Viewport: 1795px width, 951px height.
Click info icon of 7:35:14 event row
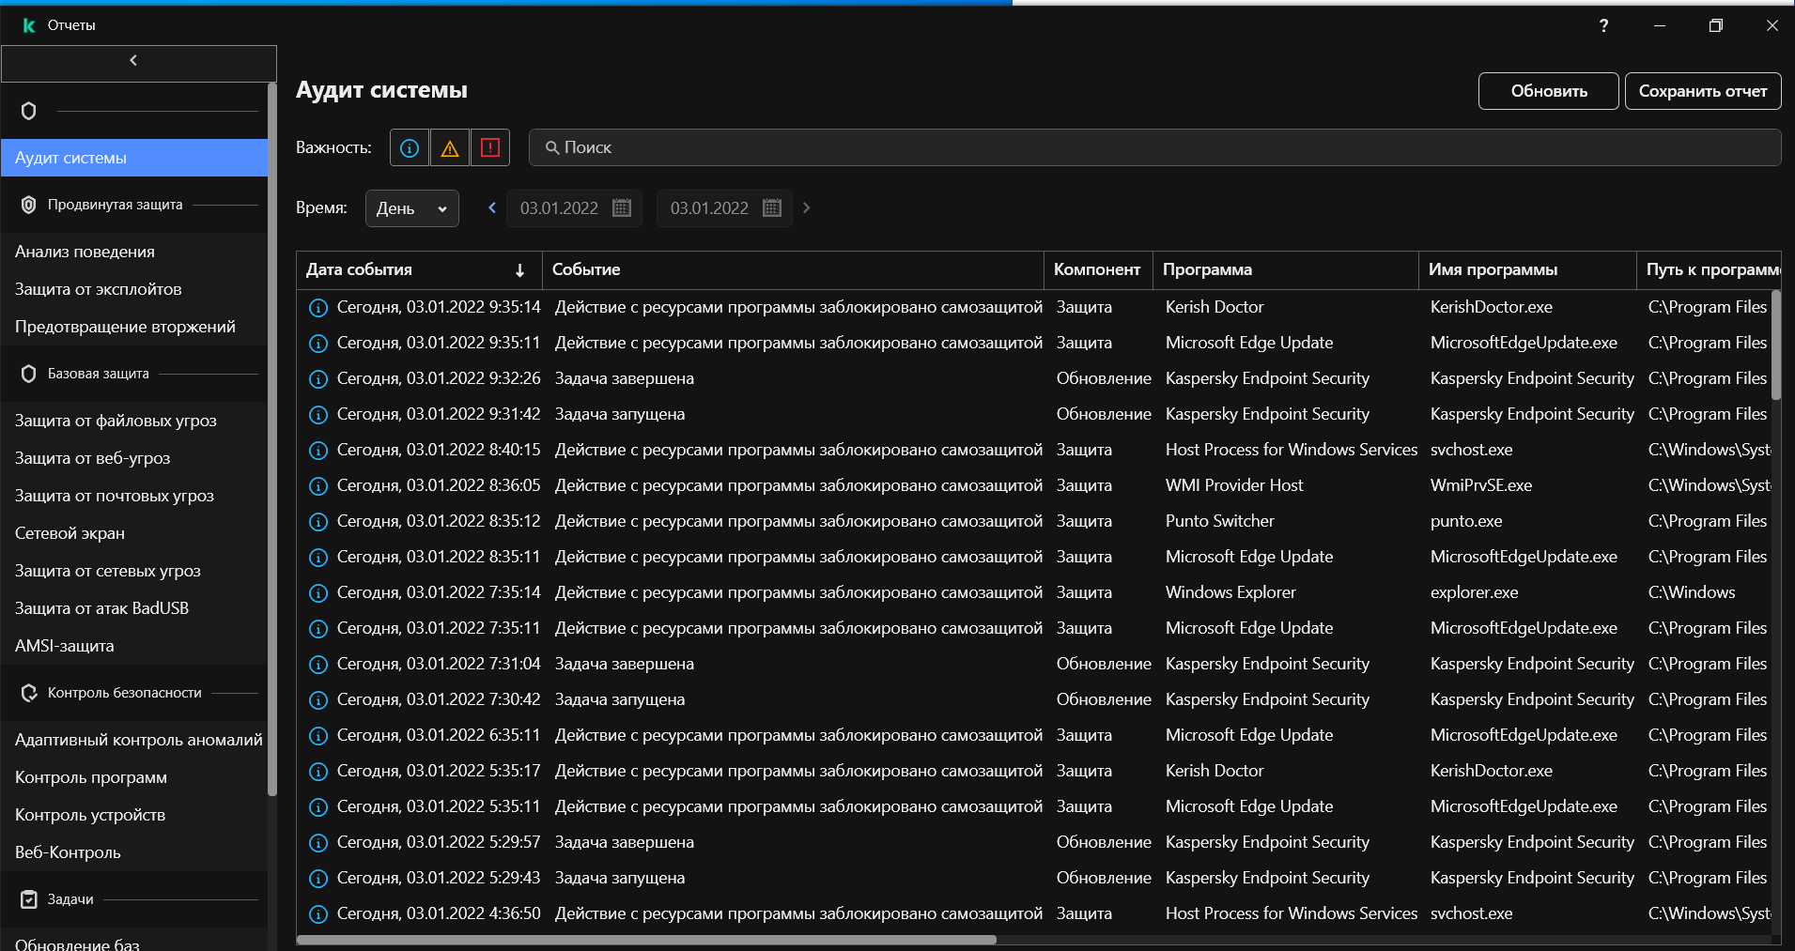[x=318, y=593]
